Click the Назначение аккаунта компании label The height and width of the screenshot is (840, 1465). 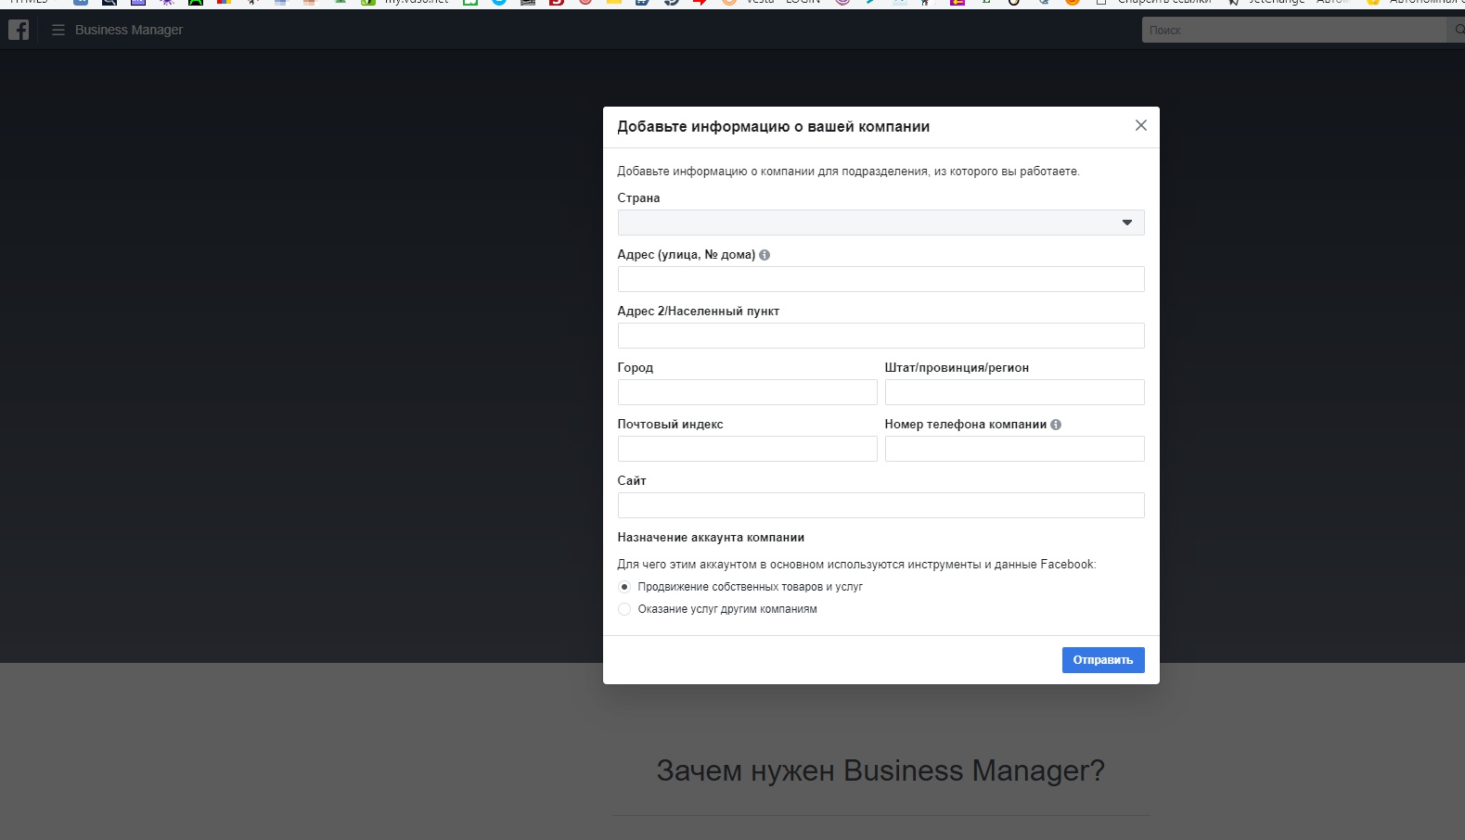711,538
